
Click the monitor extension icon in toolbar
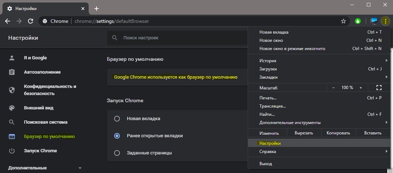click(374, 21)
